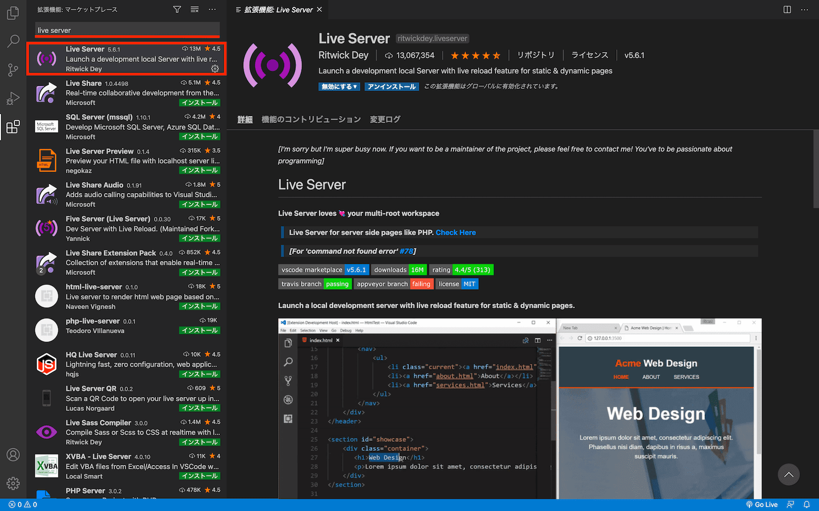Open the Accounts icon in activity bar
This screenshot has height=511, width=819.
tap(13, 455)
